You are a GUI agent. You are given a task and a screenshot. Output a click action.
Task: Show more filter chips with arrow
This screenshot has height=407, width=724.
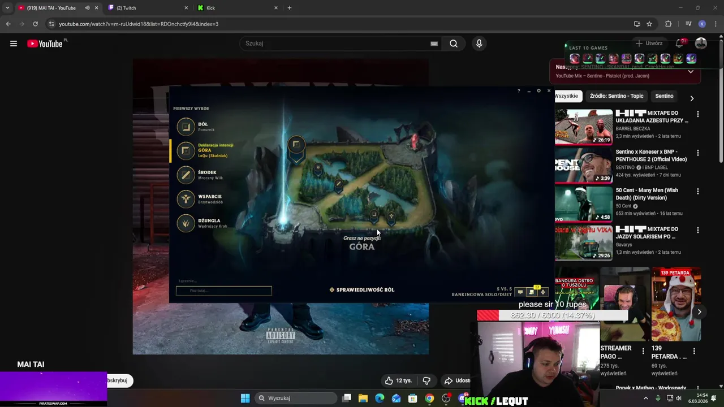(692, 98)
